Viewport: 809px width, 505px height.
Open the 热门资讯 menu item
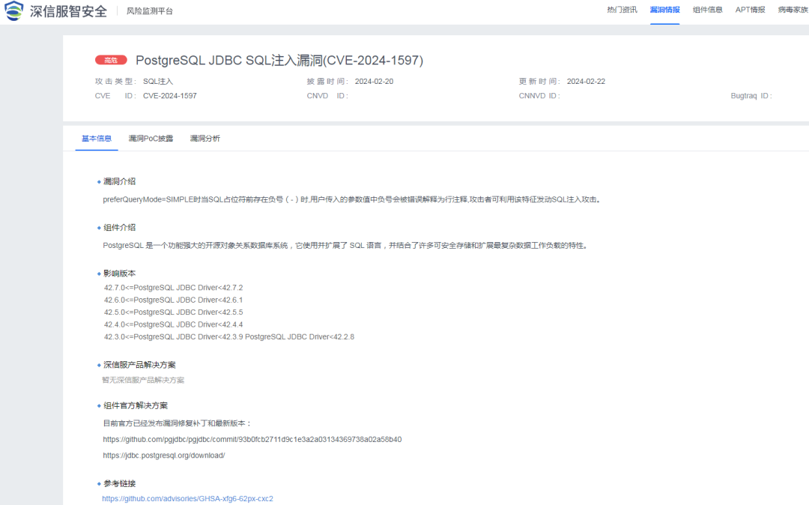pos(622,10)
